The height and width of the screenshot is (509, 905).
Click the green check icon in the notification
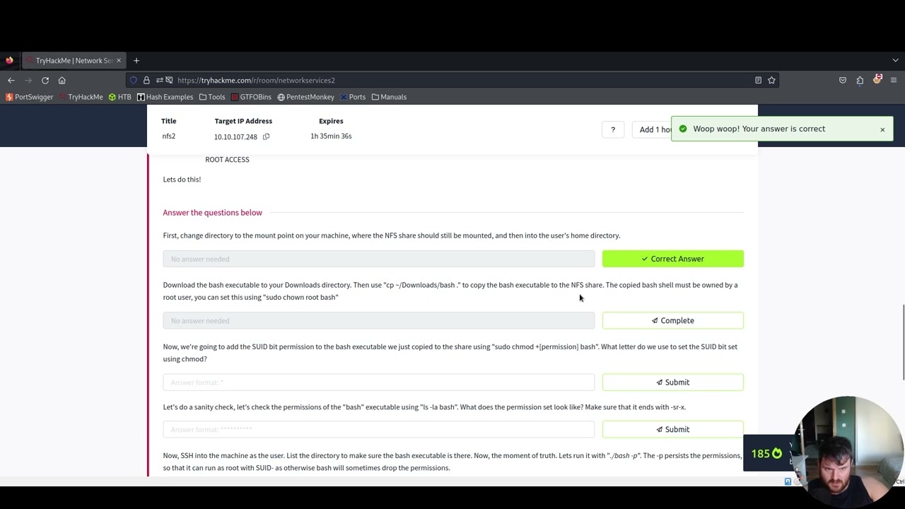683,129
